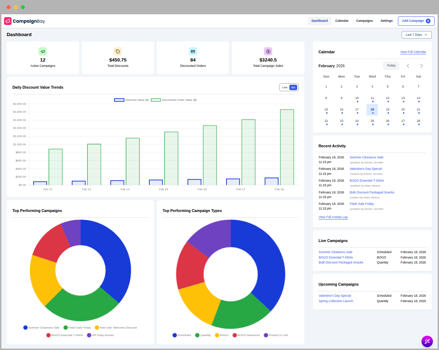The height and width of the screenshot is (350, 439).
Task: Select February 18 in the mini calendar
Action: tap(372, 109)
